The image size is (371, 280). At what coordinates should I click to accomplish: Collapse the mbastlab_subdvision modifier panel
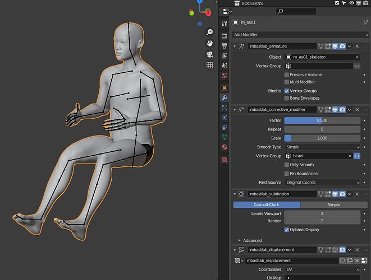click(x=235, y=194)
